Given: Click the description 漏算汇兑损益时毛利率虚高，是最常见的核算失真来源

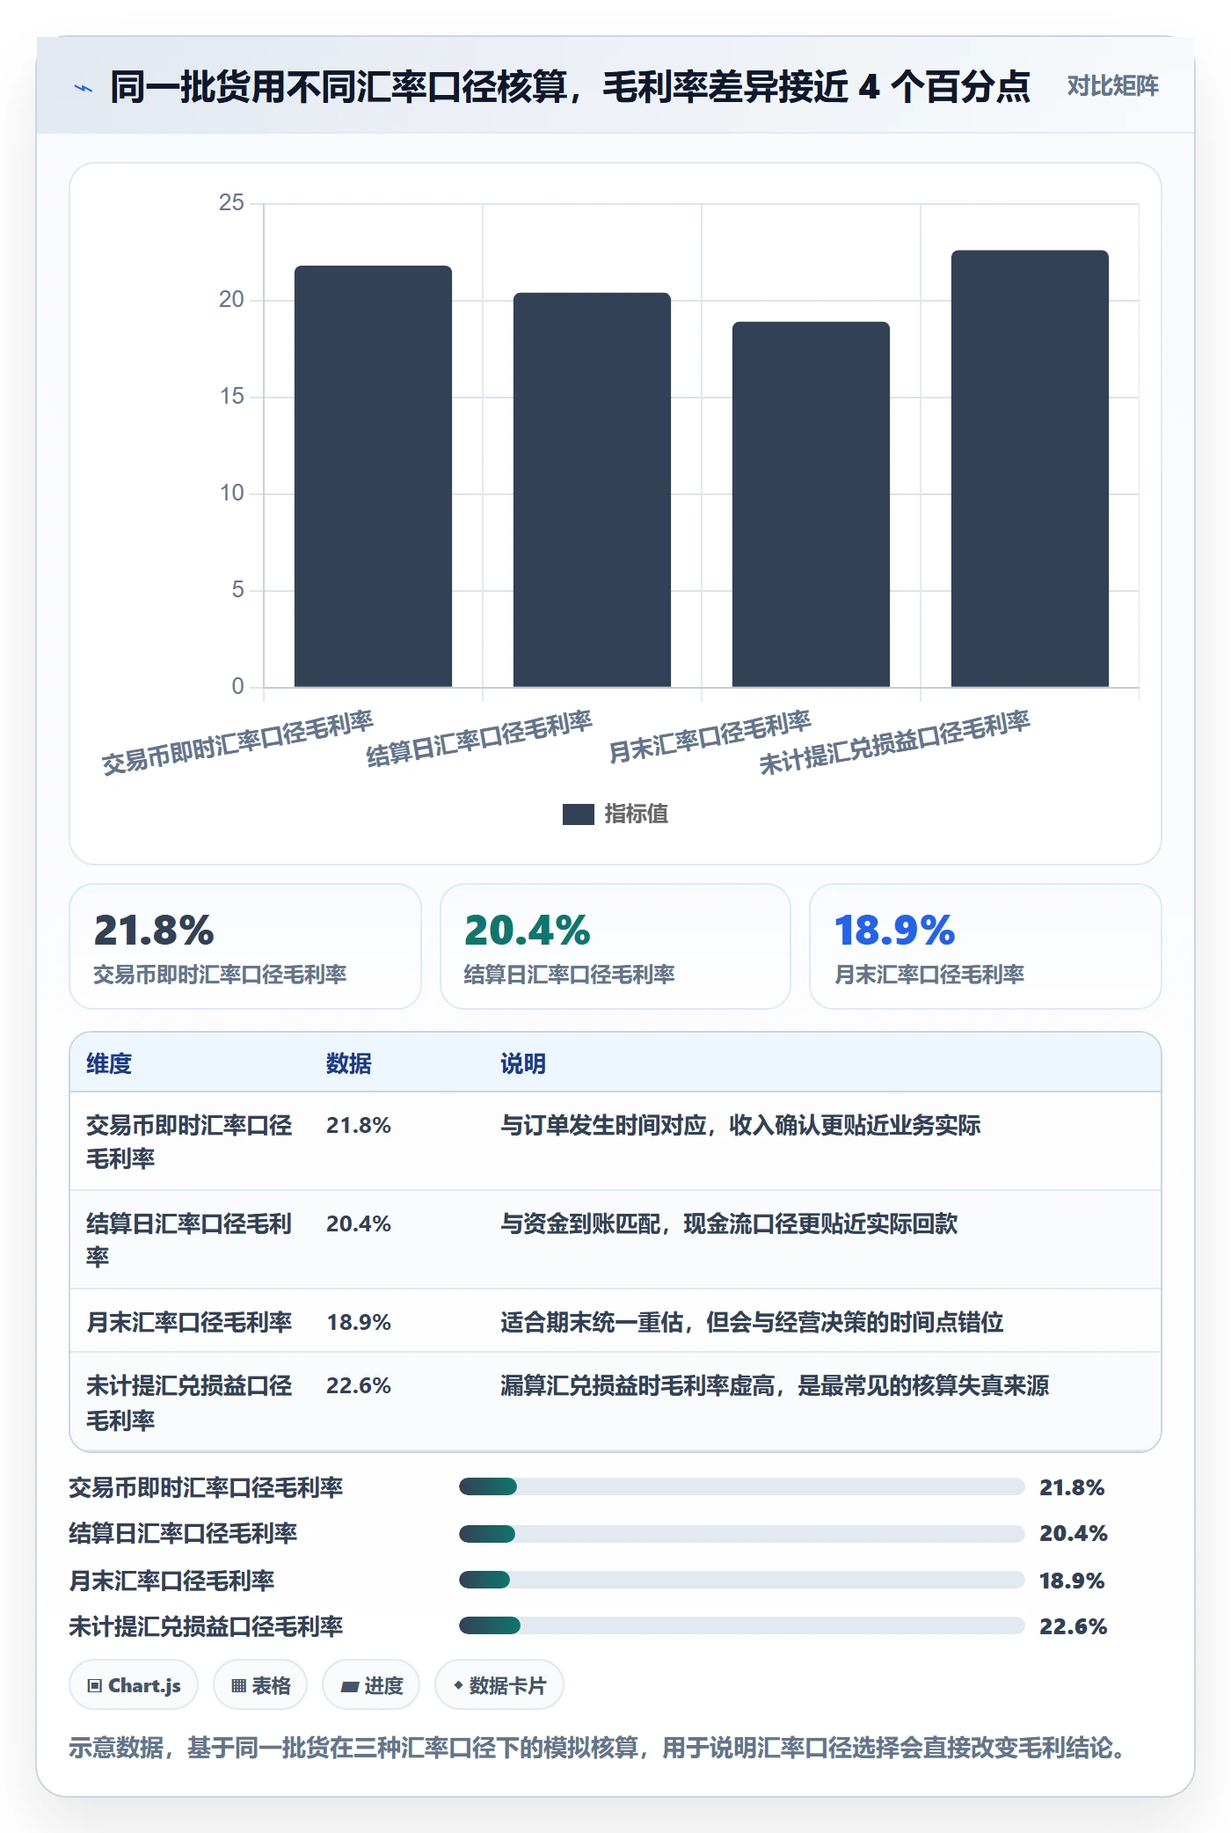Looking at the screenshot, I should point(775,1385).
